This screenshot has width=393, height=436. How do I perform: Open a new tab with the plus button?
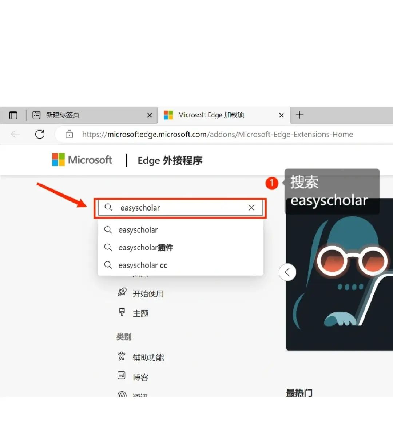pos(299,115)
